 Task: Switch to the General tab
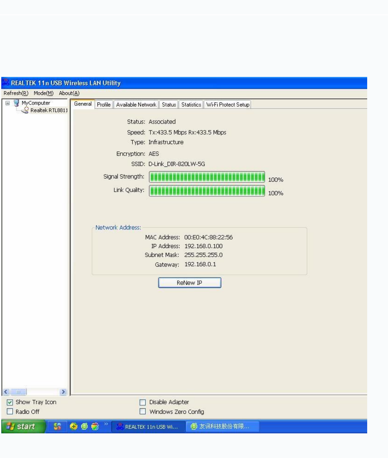tap(83, 104)
